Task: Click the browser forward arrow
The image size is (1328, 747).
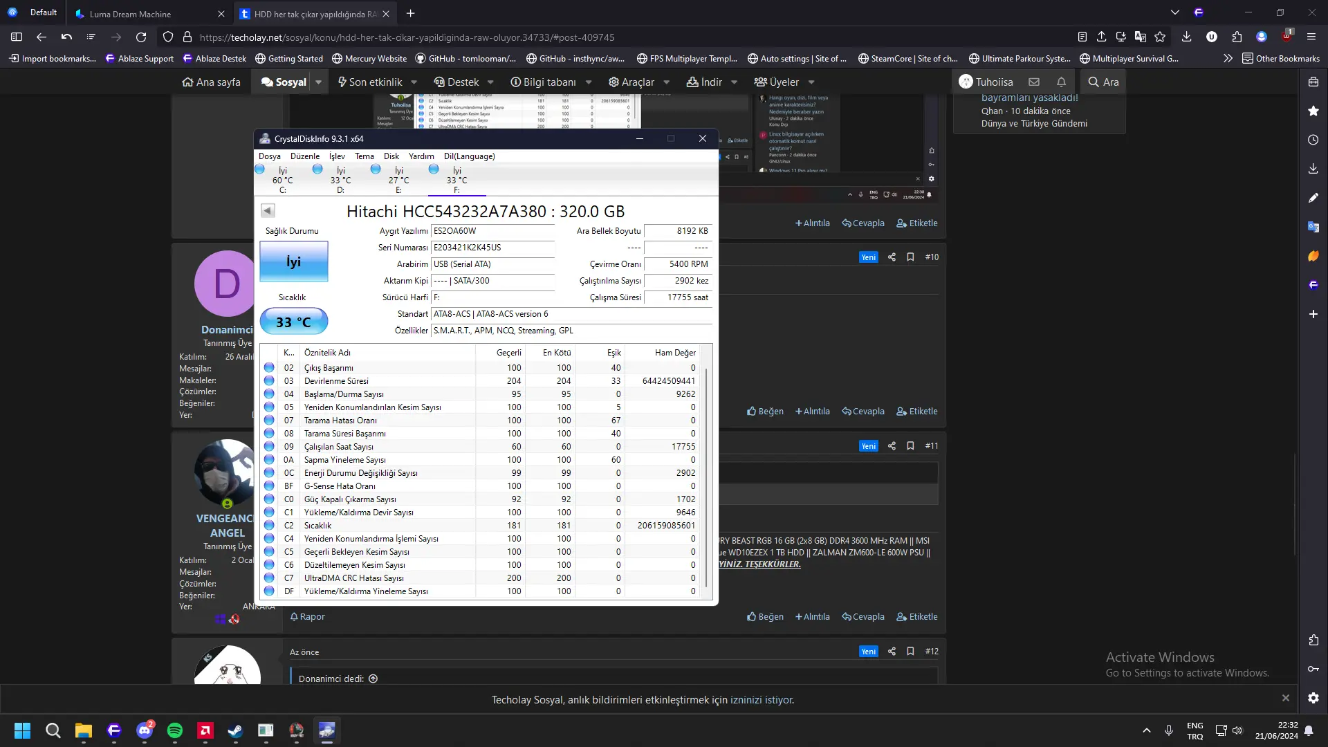Action: [116, 37]
